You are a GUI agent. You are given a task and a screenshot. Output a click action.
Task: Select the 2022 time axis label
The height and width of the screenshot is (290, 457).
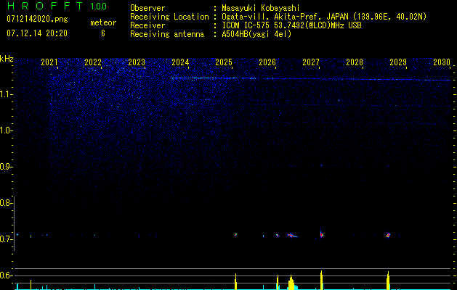tap(93, 62)
